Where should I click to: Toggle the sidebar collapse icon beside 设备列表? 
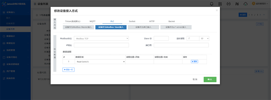(35, 4)
